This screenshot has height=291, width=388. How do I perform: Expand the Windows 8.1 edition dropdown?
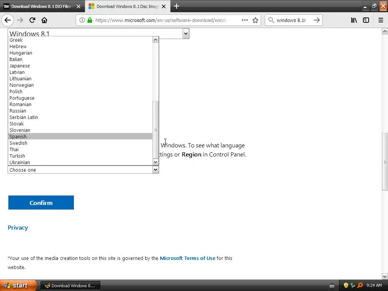[x=186, y=33]
